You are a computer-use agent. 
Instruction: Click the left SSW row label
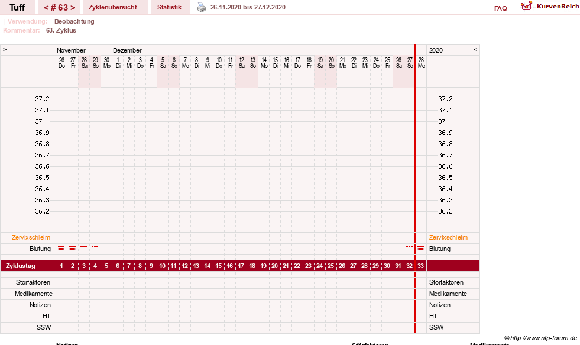point(44,327)
